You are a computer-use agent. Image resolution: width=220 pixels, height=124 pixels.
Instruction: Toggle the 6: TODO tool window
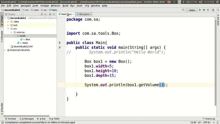pos(54,118)
